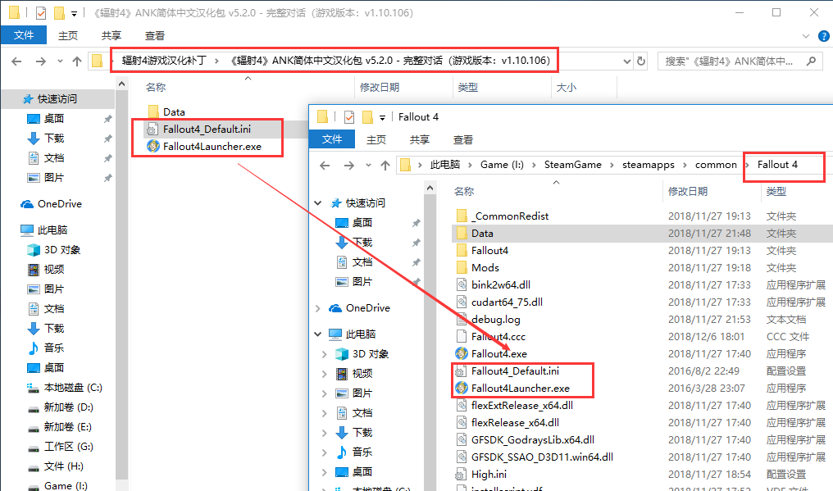The image size is (833, 491).
Task: Click the 视频 film icon in back window sidebar
Action: [x=34, y=270]
